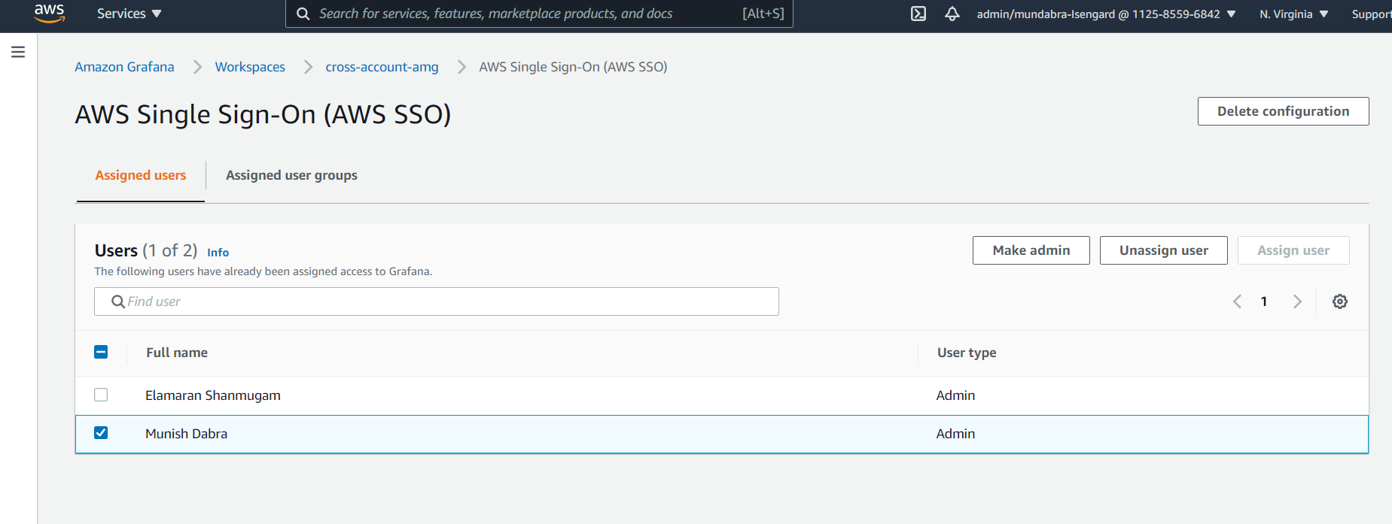
Task: Open the cross-account-amg breadcrumb link
Action: pyautogui.click(x=382, y=67)
